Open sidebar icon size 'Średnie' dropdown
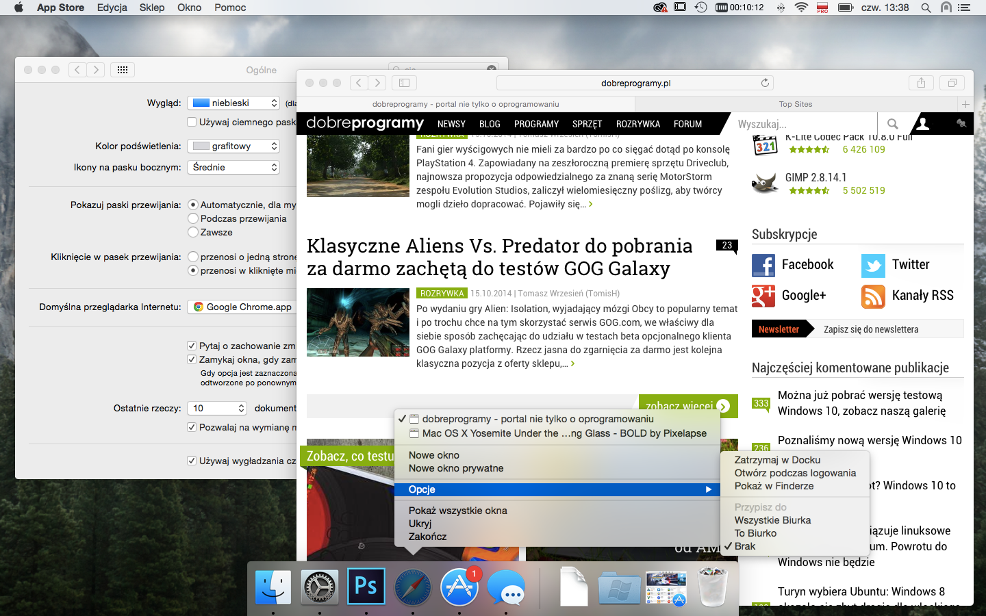 pos(233,167)
